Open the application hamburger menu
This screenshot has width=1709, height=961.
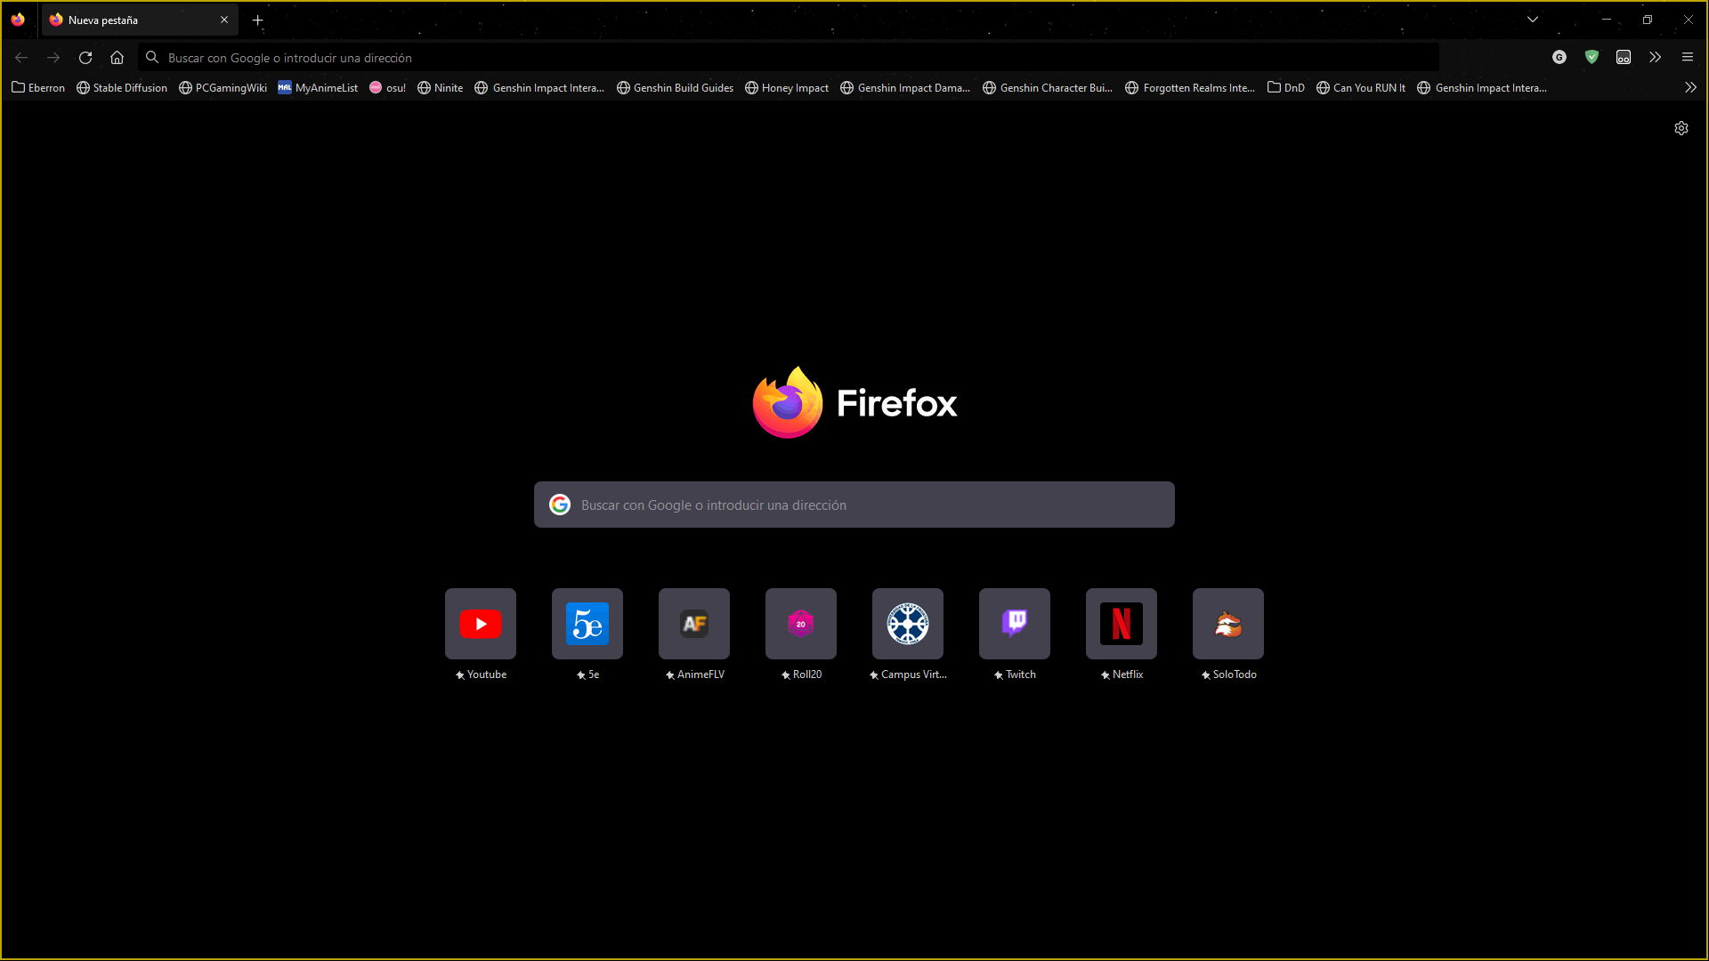(1687, 58)
